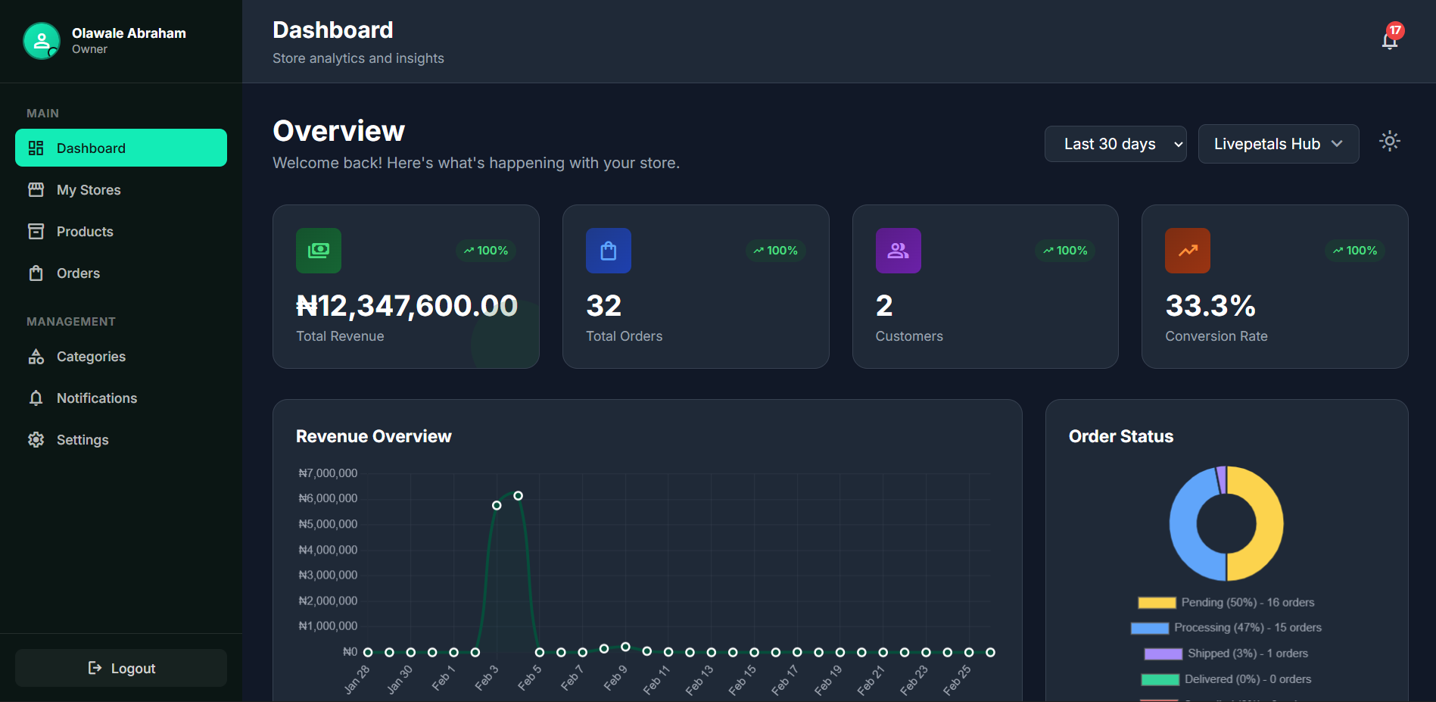The height and width of the screenshot is (702, 1436).
Task: Click the notification bell icon
Action: (1389, 43)
